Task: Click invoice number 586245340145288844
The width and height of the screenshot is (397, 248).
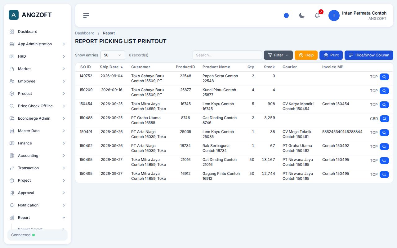Action: (x=342, y=132)
